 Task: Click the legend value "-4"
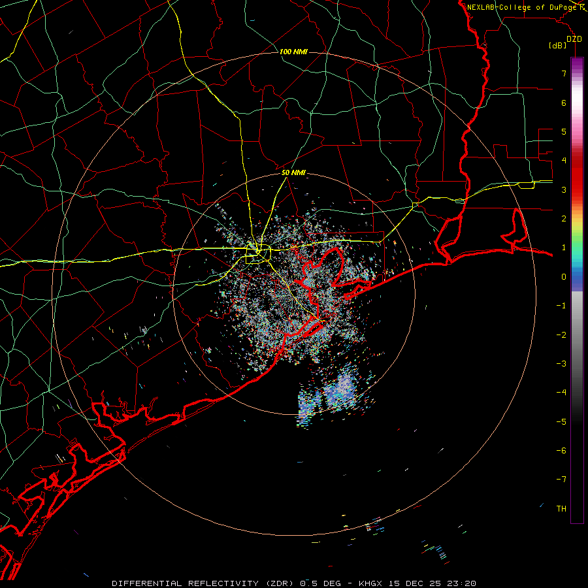pyautogui.click(x=561, y=393)
